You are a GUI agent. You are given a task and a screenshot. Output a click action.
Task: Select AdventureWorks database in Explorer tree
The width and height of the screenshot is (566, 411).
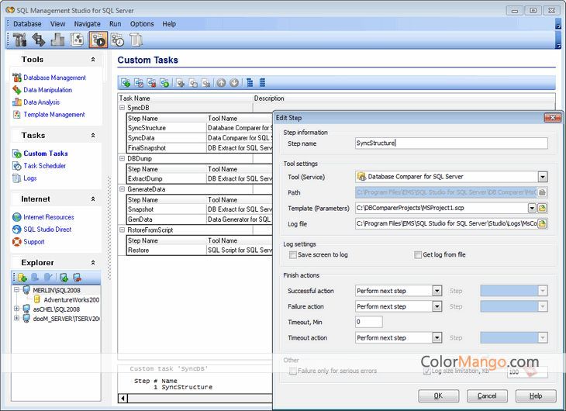tap(71, 299)
